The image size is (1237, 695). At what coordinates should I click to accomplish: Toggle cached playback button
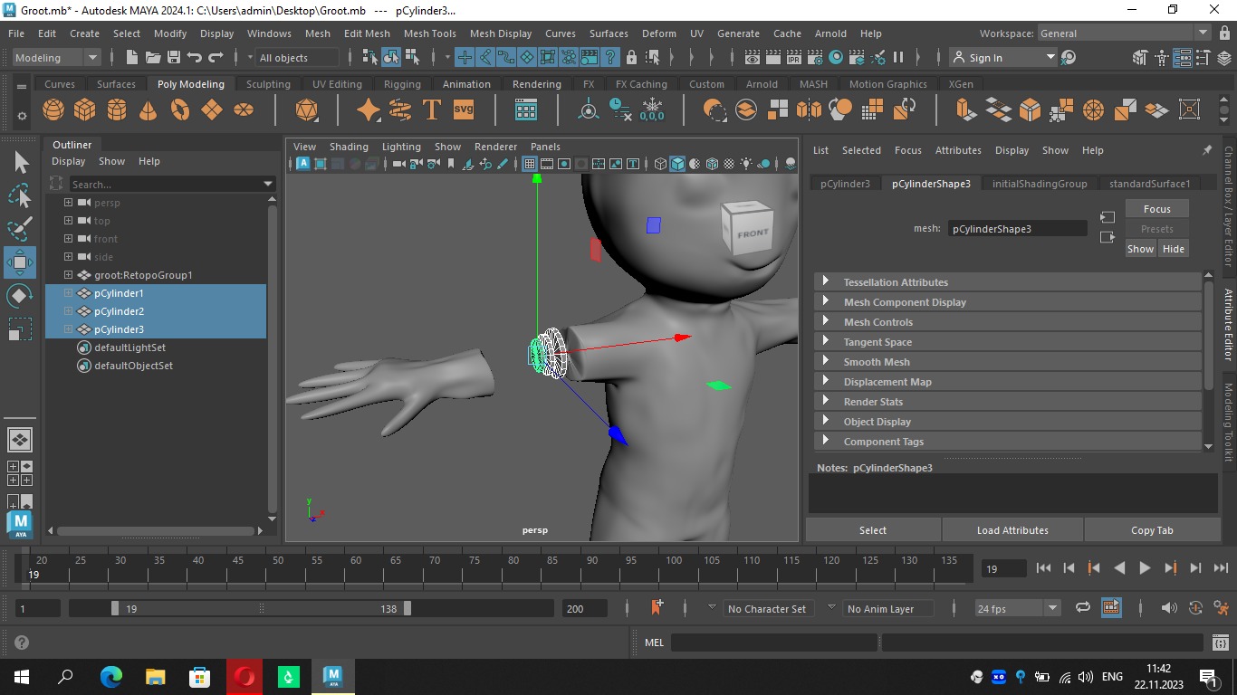coord(1111,608)
